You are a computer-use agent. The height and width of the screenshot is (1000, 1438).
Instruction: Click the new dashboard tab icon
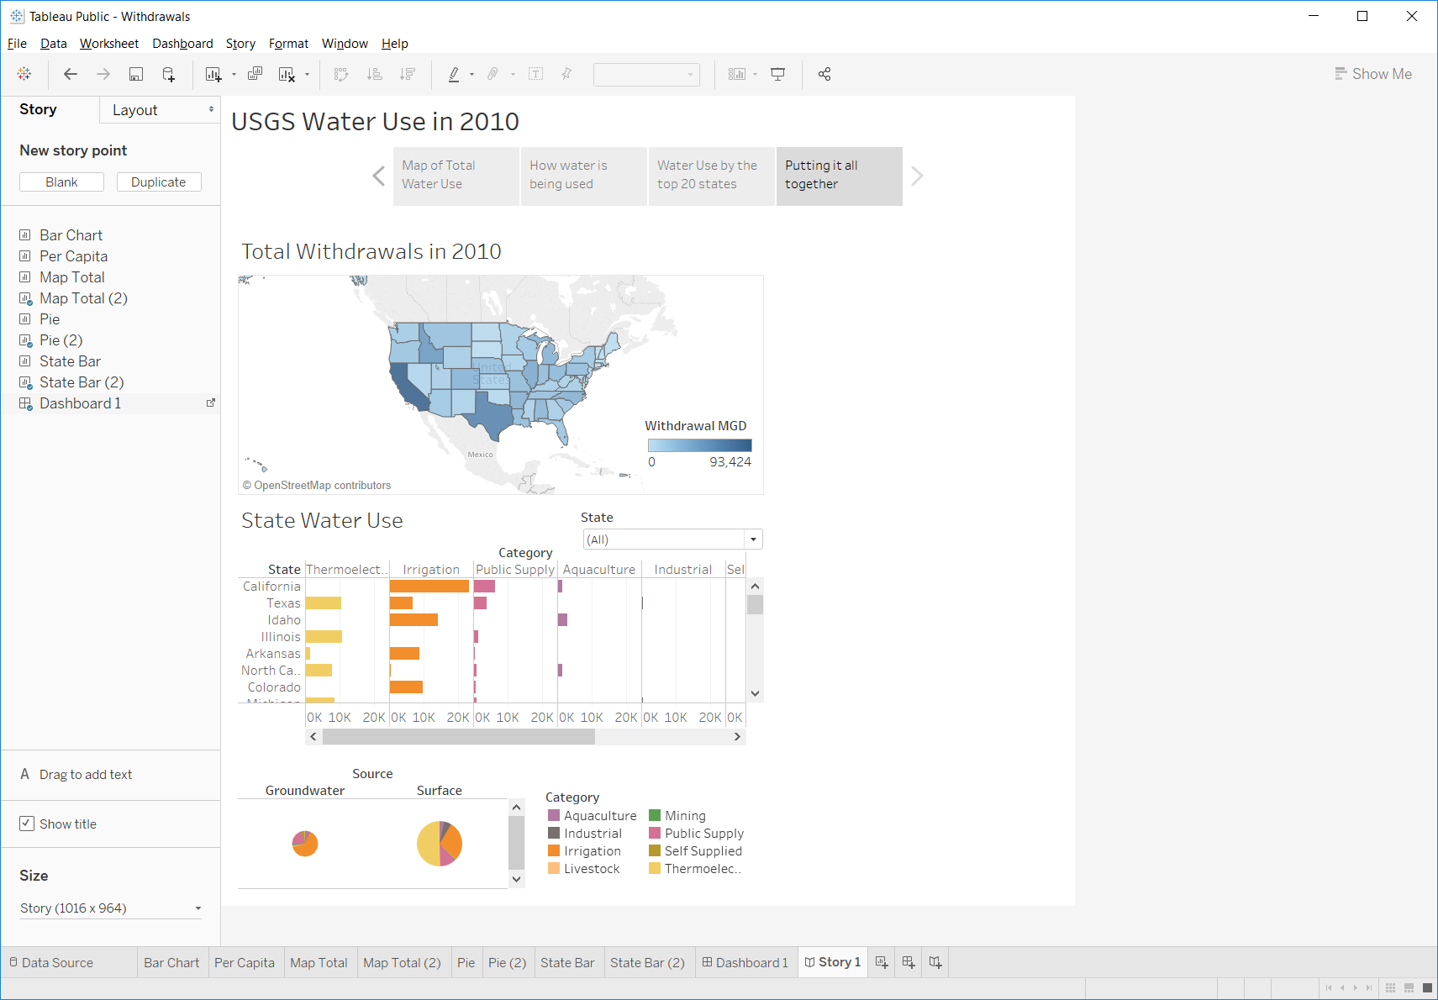[909, 962]
